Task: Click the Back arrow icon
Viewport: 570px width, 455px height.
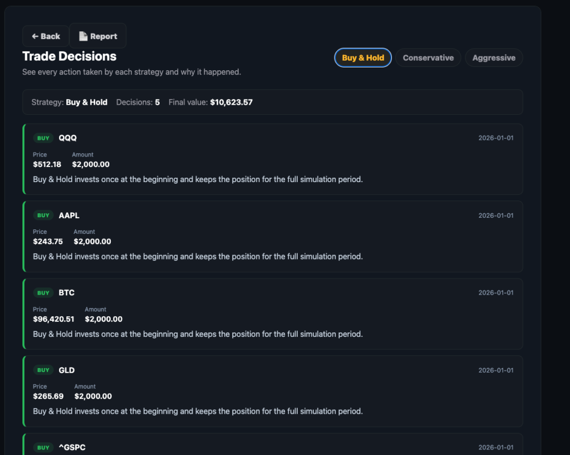Action: click(35, 36)
